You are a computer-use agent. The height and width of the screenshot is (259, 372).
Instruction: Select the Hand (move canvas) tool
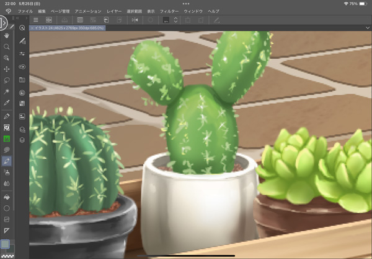tap(7, 36)
